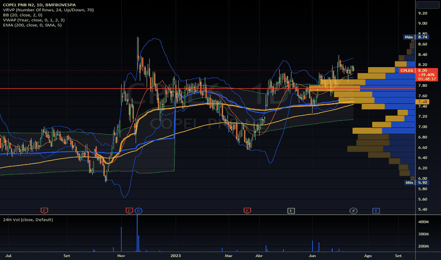The height and width of the screenshot is (260, 441).
Task: Open the leftmost red earnings E marker
Action: (x=44, y=210)
